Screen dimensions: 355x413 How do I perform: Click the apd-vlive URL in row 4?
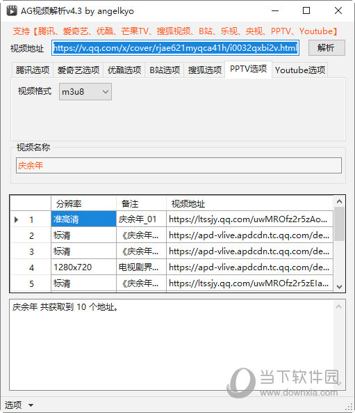coord(249,267)
